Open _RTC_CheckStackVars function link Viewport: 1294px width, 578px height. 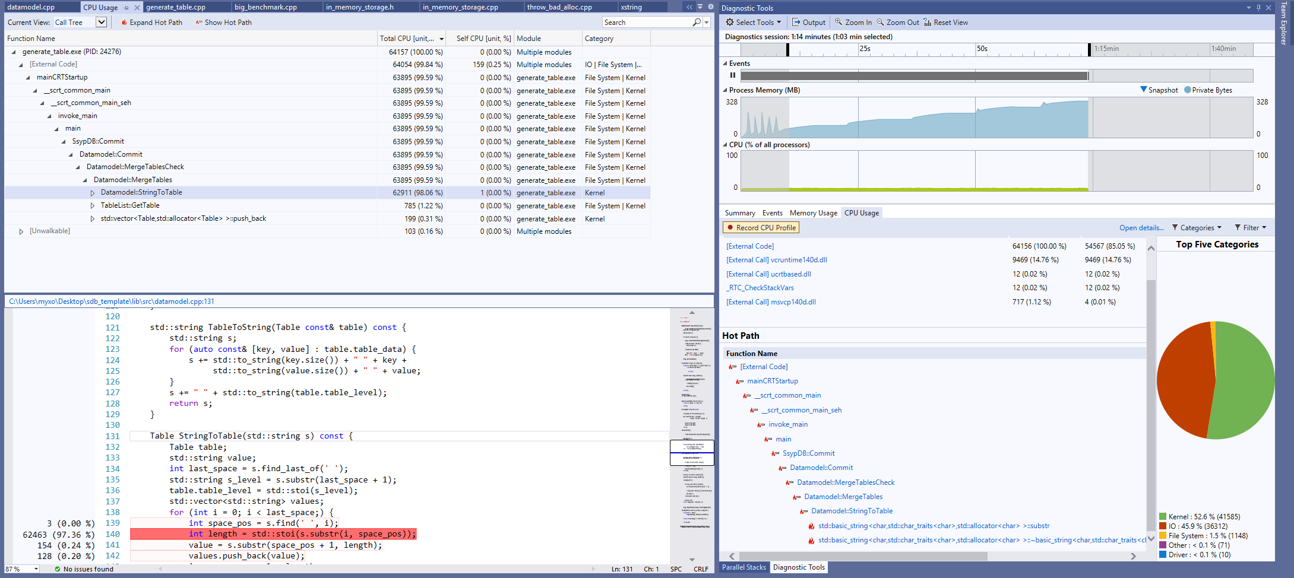[760, 288]
